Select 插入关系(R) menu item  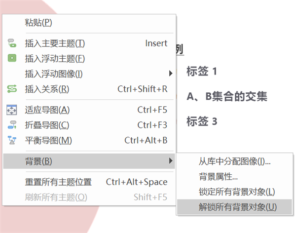pos(89,89)
